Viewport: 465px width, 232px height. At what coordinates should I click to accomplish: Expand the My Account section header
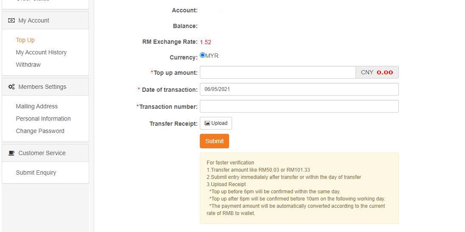tap(45, 20)
